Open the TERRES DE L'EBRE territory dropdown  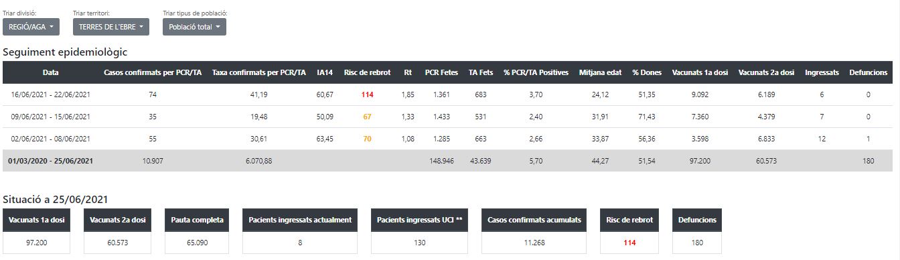(111, 27)
